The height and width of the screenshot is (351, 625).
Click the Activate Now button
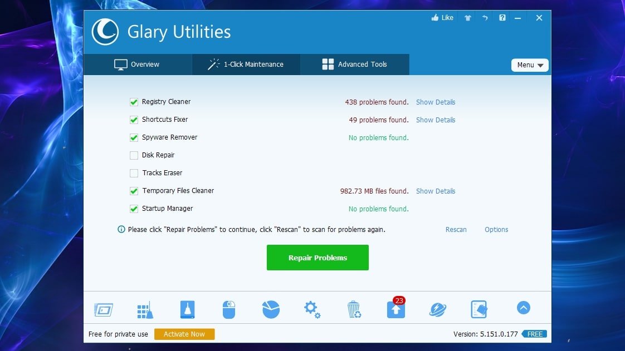(x=184, y=334)
